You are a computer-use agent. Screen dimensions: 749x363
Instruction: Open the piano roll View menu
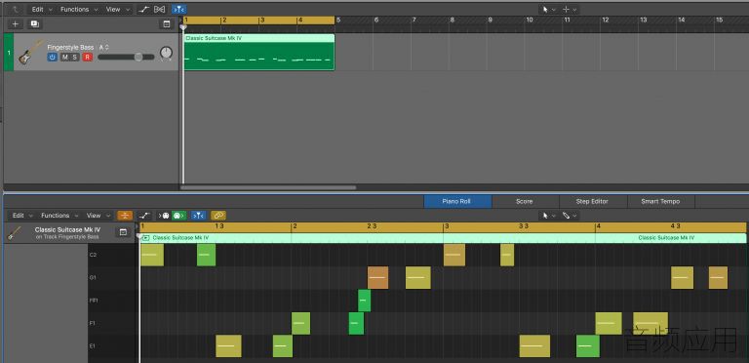coord(98,216)
